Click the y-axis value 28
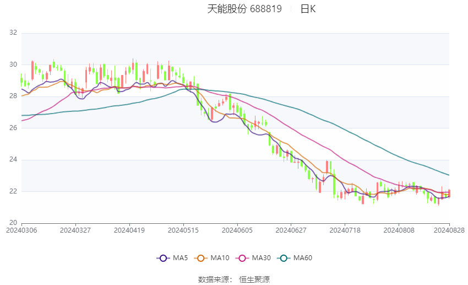Image resolution: width=468 pixels, height=285 pixels. point(13,96)
